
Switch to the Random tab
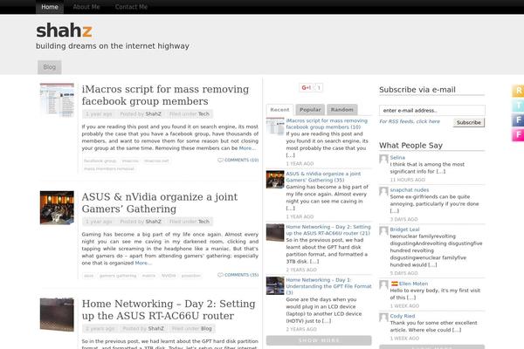[x=342, y=110]
